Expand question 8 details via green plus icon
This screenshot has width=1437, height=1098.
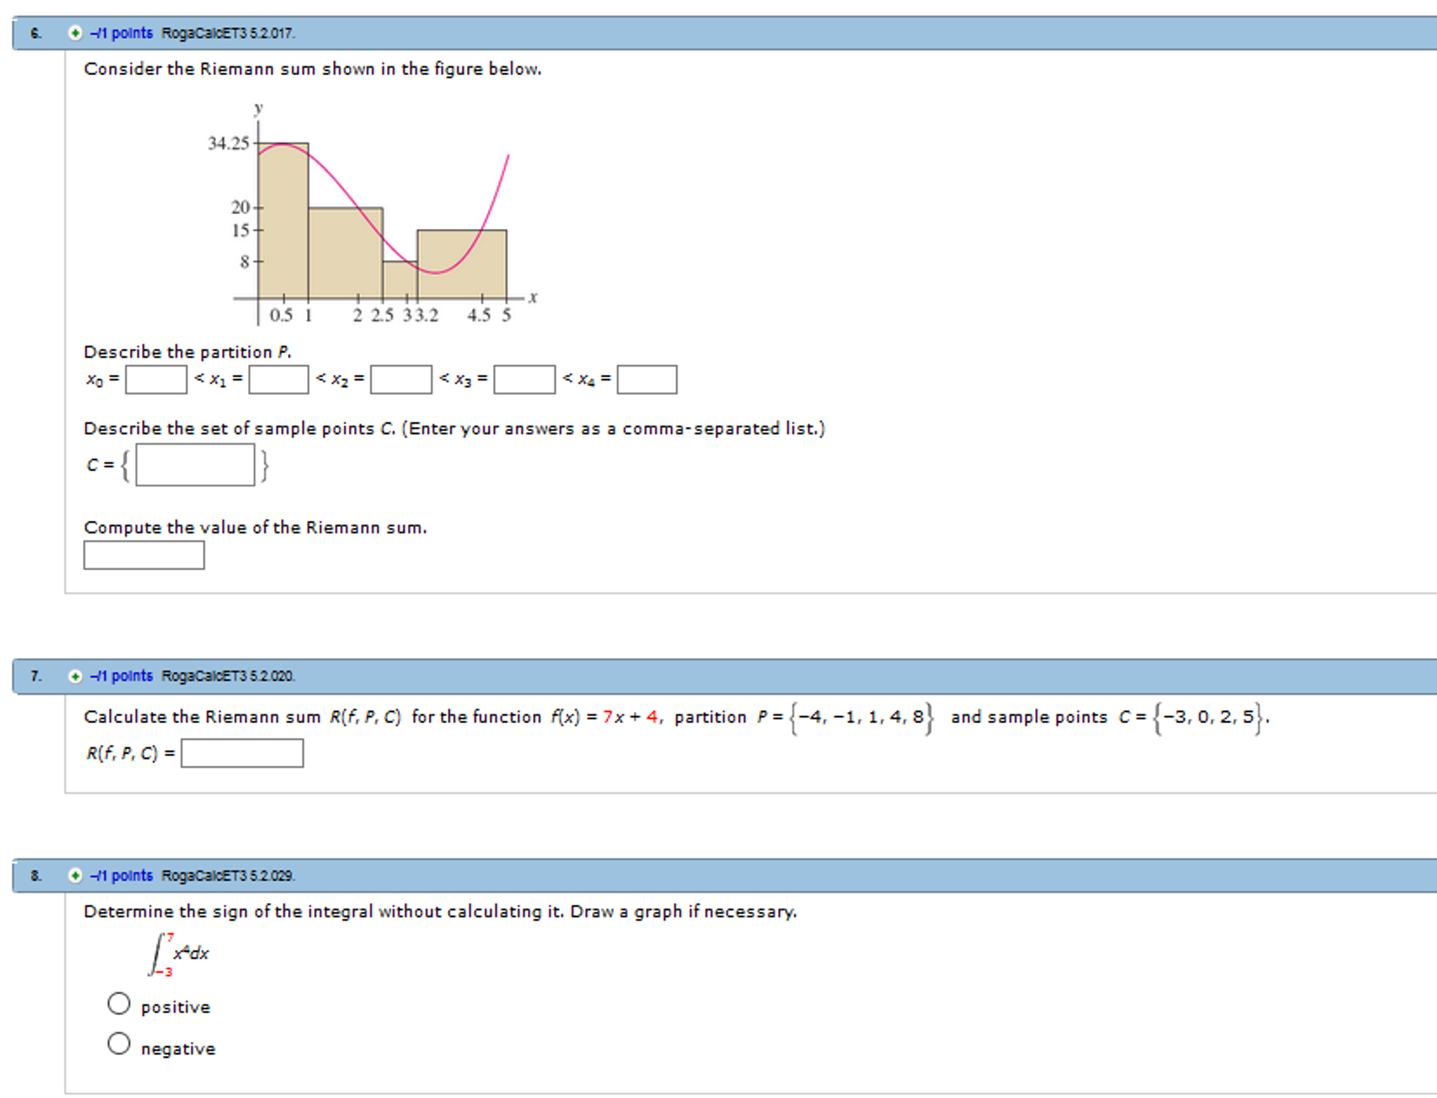pyautogui.click(x=74, y=876)
